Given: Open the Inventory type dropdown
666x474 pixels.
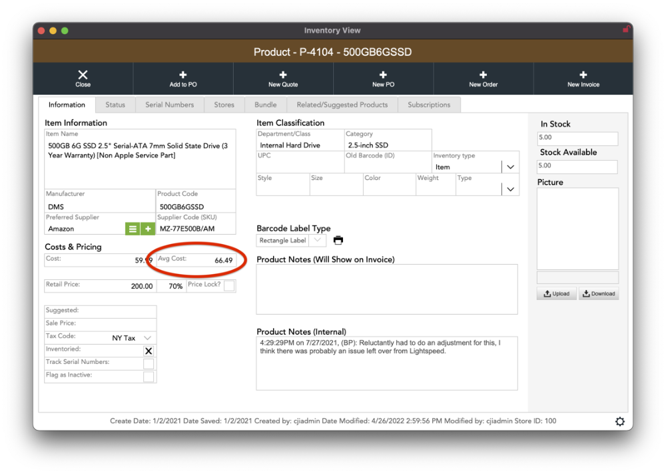Looking at the screenshot, I should point(510,167).
